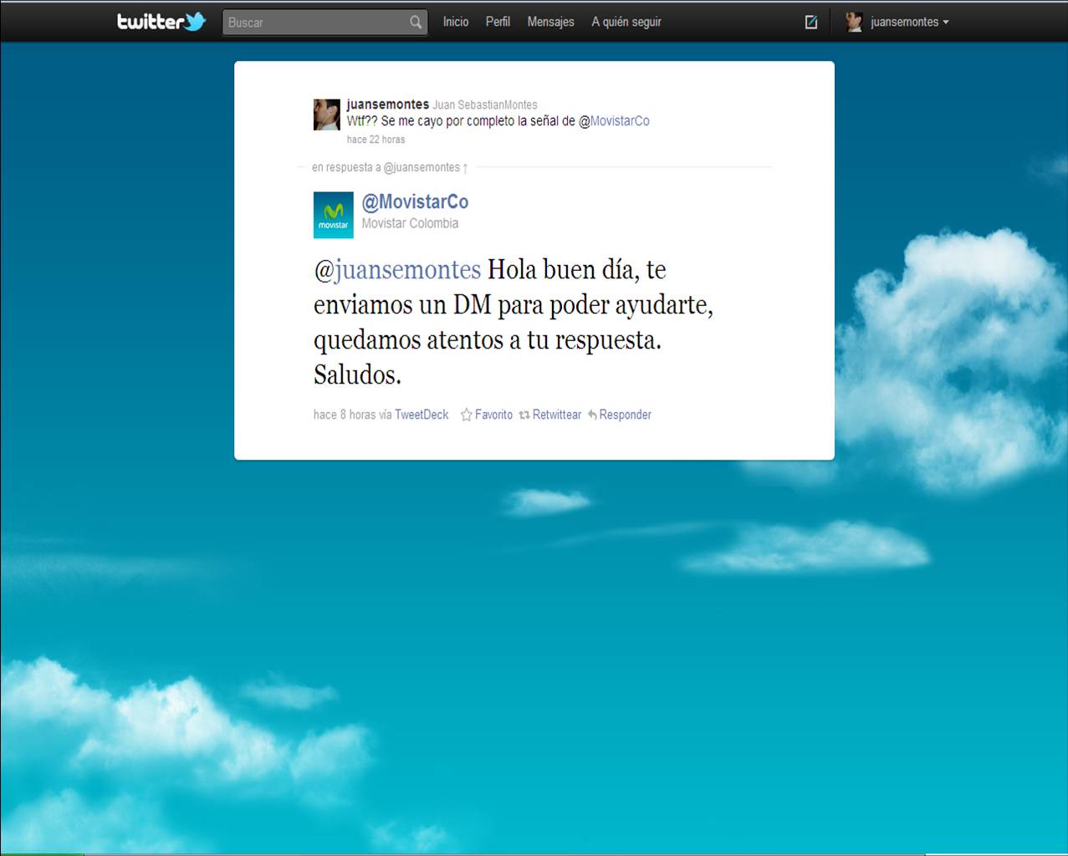Screen dimensions: 1068x856
Task: Click the search magnifier icon
Action: pos(416,23)
